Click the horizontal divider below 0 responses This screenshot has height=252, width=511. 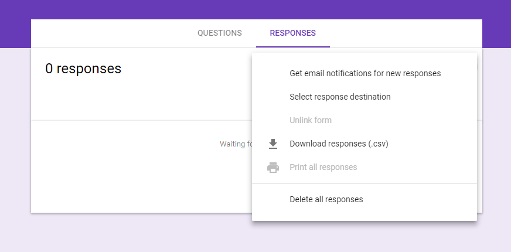141,120
